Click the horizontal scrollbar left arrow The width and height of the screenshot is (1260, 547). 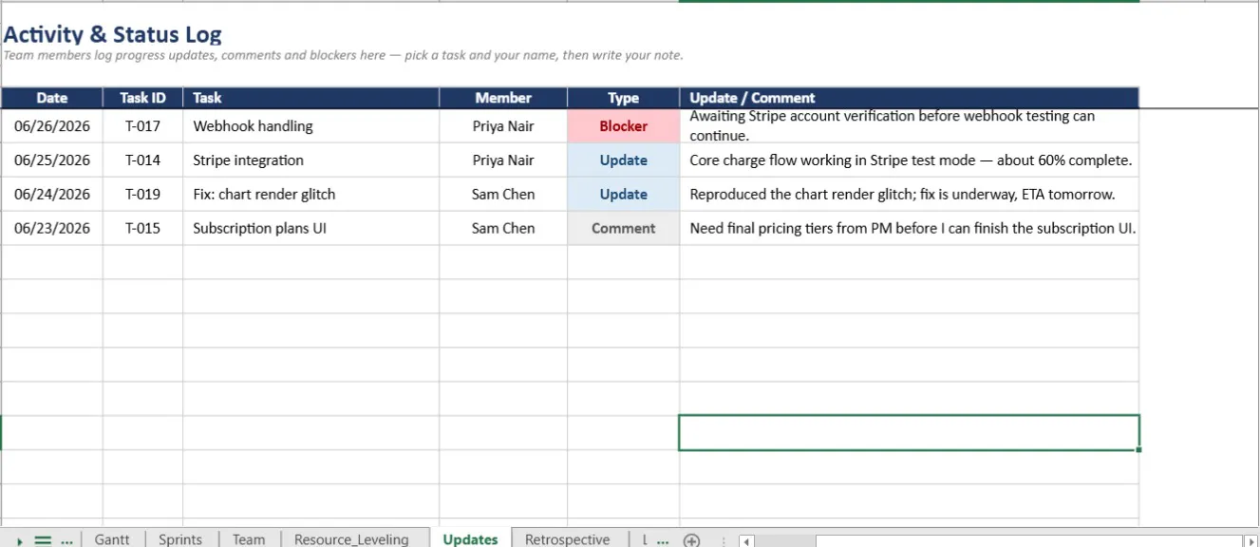click(746, 540)
